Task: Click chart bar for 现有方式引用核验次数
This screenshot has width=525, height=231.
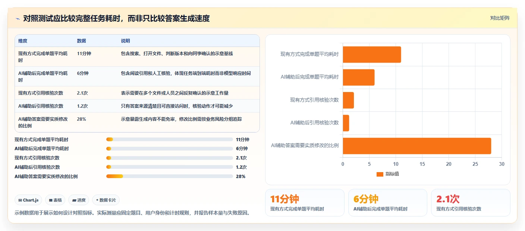Action: point(348,100)
